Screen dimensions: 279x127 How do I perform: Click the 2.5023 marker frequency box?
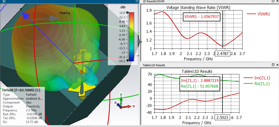(222, 117)
